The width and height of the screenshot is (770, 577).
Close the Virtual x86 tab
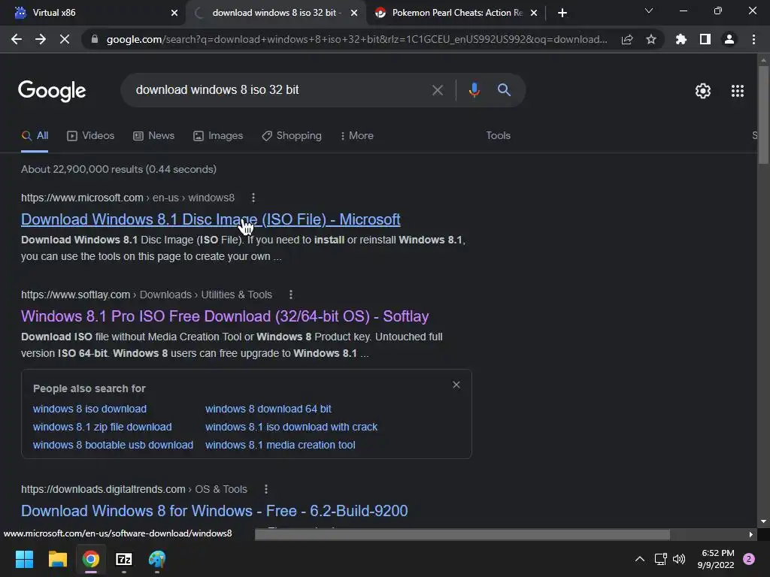click(x=174, y=13)
